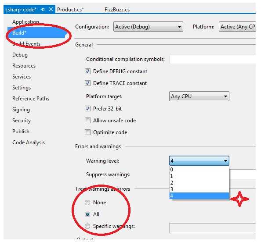Open the Build Events page
The height and width of the screenshot is (242, 261).
coord(26,44)
